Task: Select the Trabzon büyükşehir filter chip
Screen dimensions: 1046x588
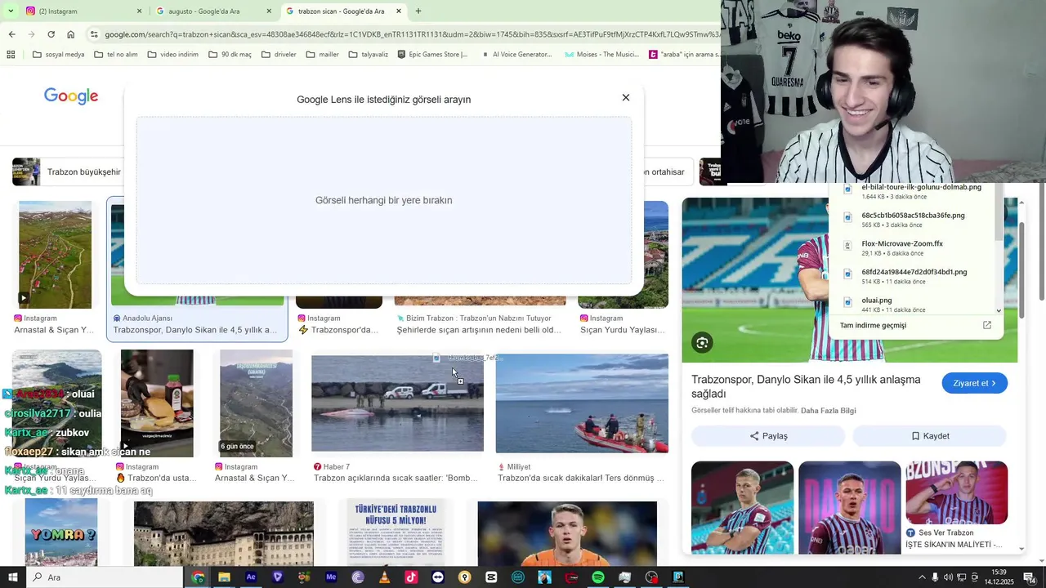Action: [x=68, y=172]
